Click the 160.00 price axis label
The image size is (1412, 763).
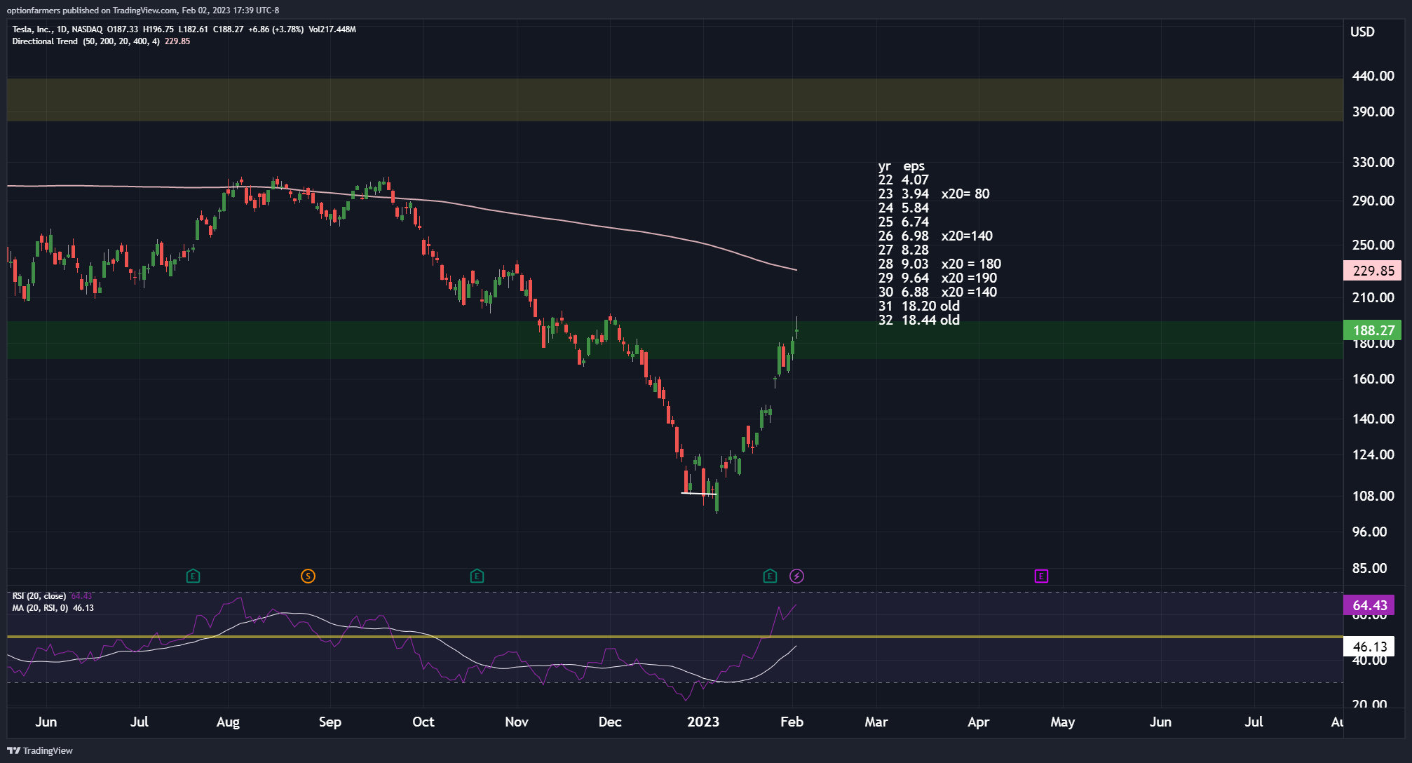(x=1373, y=379)
